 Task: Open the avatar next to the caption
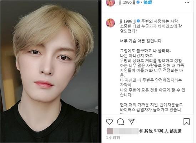[110, 23]
